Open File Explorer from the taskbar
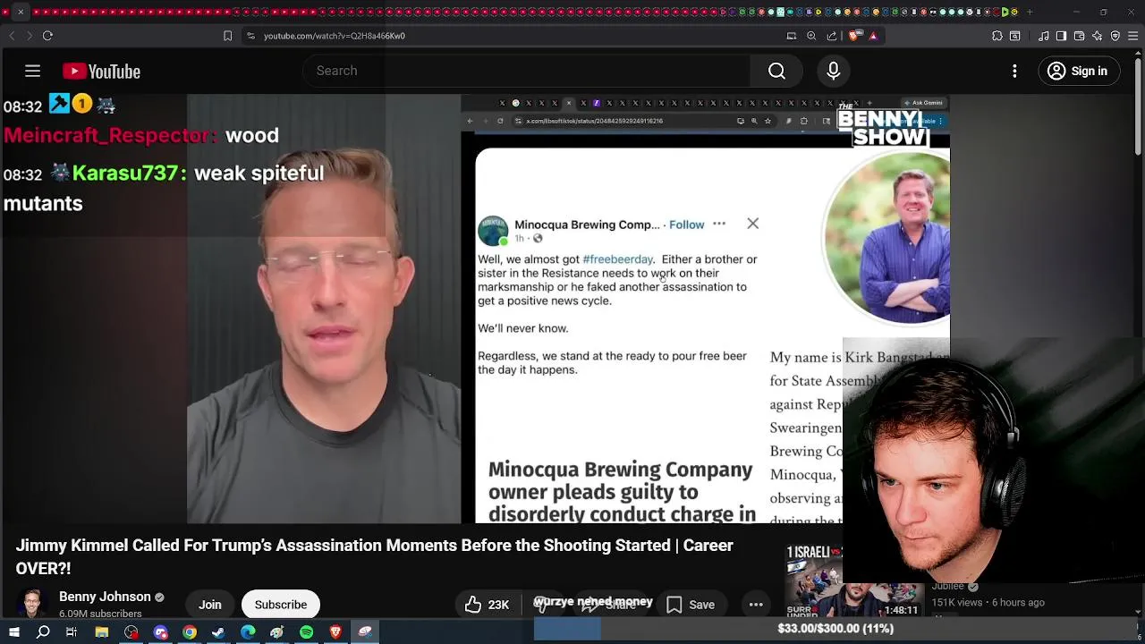Screen dimensions: 1145x644 (x=102, y=632)
